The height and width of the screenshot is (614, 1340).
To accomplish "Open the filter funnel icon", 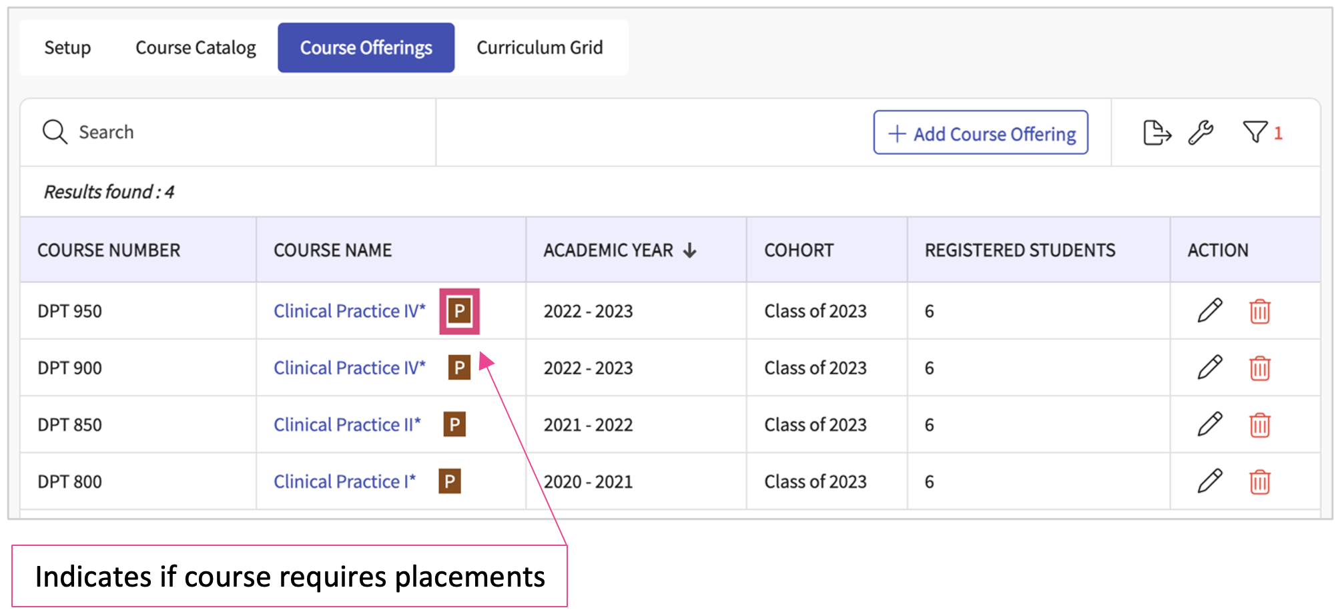I will click(1255, 131).
